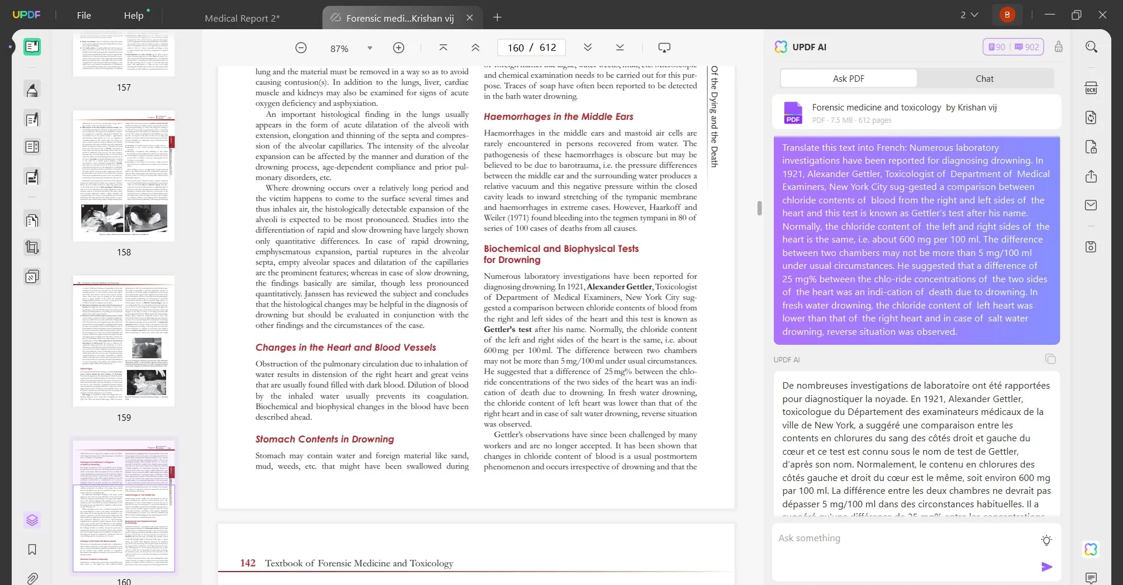The height and width of the screenshot is (585, 1123).
Task: Open the File menu
Action: (x=84, y=15)
